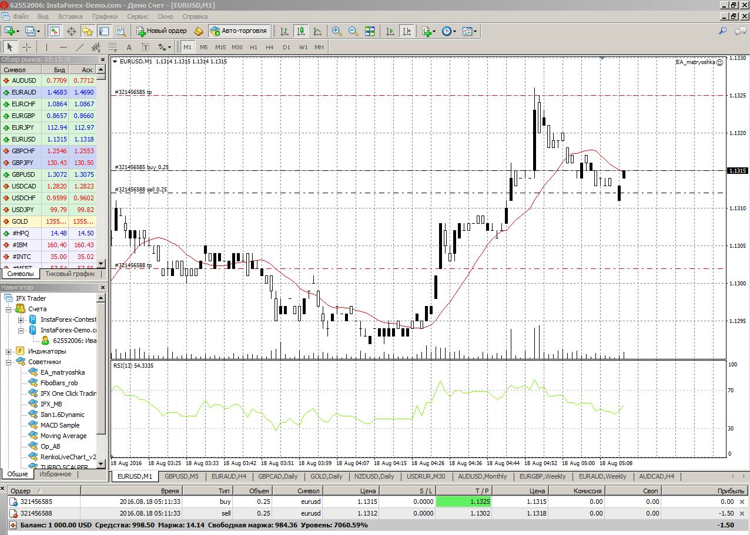Switch to the GBPUSD,M5 chart tab
Image resolution: width=750 pixels, height=535 pixels.
[182, 476]
